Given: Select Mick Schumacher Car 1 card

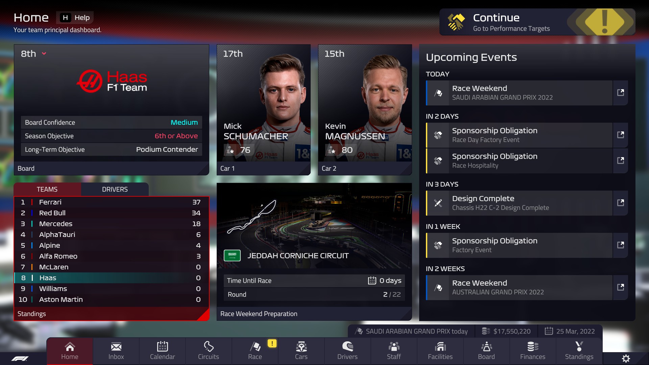Looking at the screenshot, I should point(263,110).
